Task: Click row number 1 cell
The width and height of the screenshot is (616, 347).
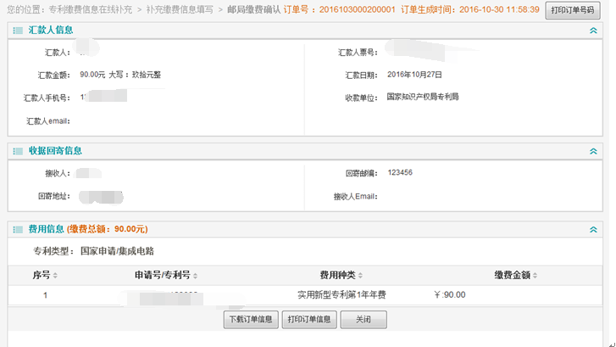Action: [x=45, y=295]
